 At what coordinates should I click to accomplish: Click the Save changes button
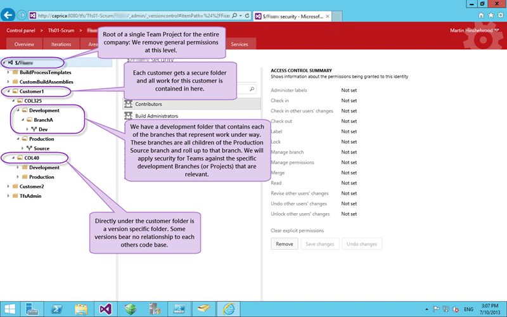[x=320, y=244]
